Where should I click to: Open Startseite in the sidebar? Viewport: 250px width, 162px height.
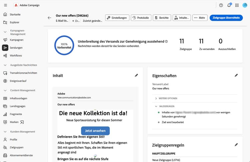(15, 14)
